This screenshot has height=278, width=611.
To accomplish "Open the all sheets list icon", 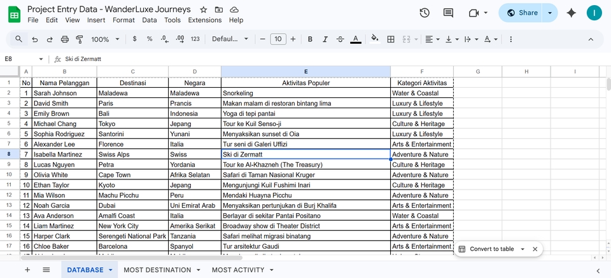I will pos(46,270).
